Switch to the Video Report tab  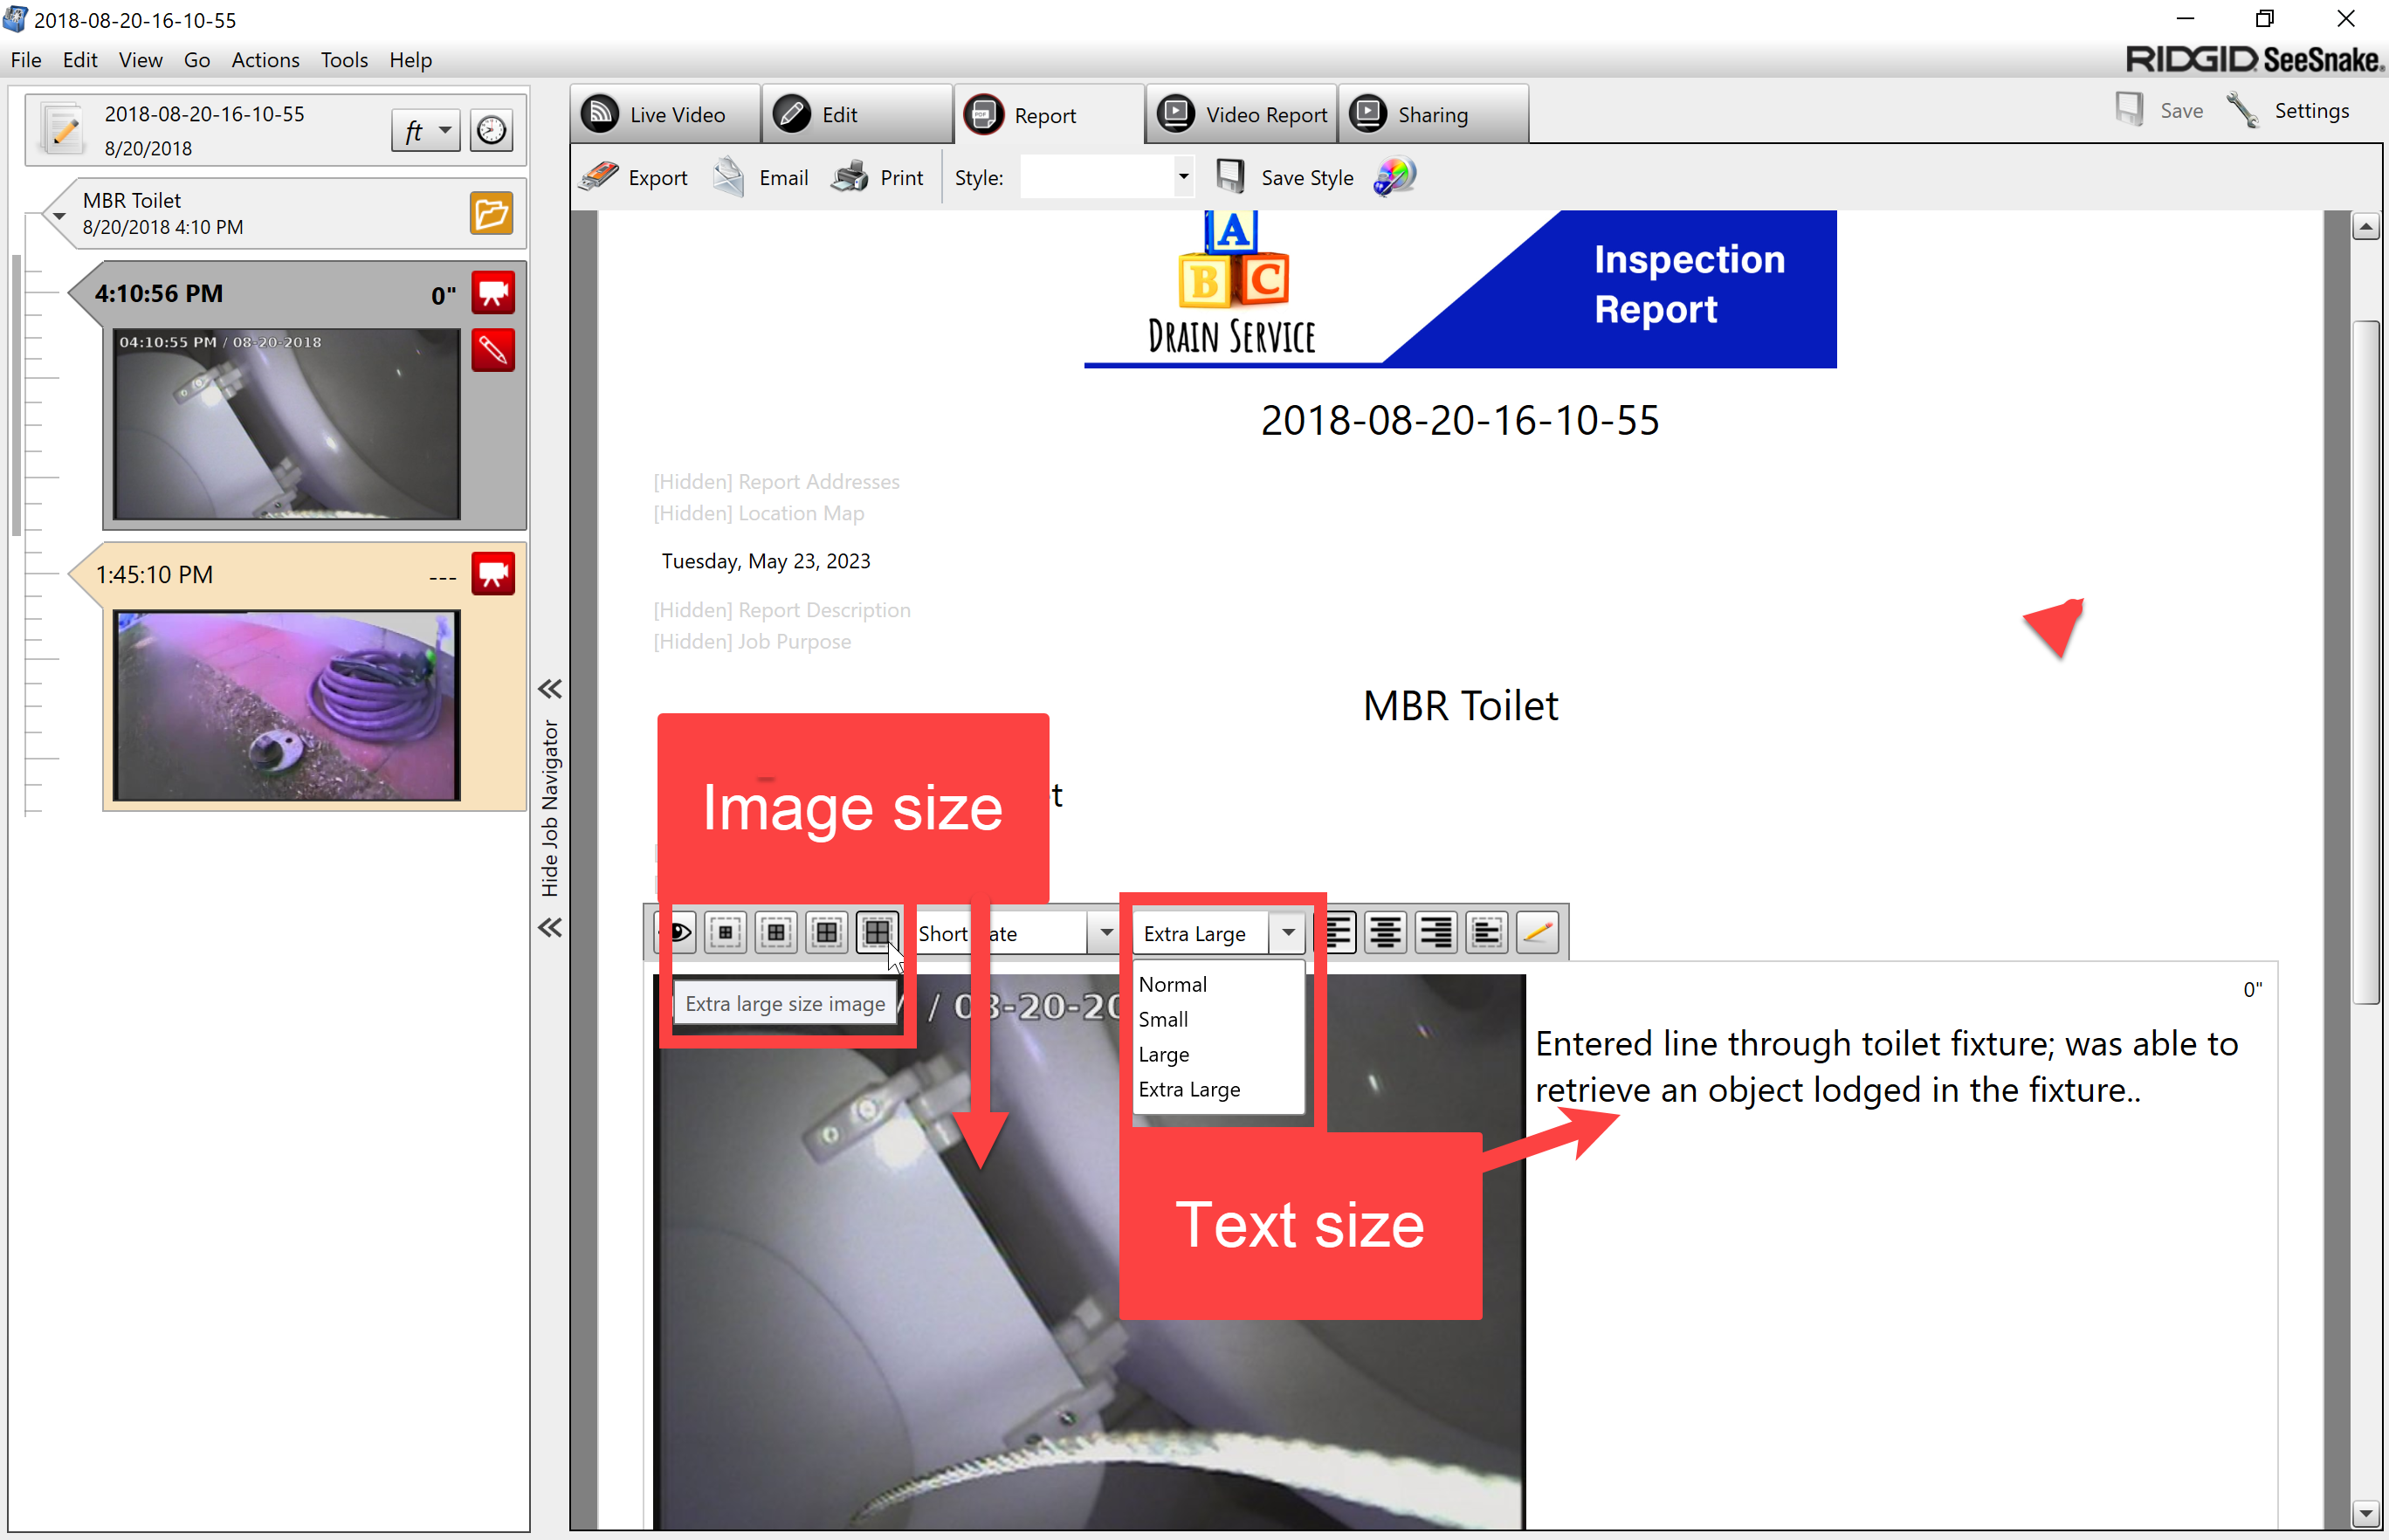click(1243, 115)
